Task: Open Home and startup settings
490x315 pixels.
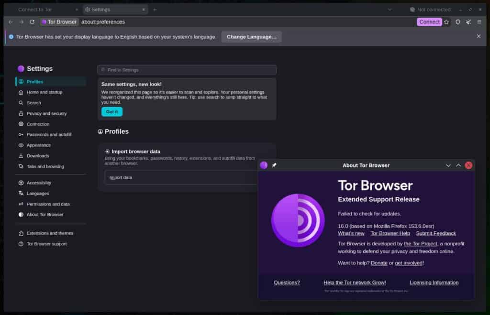Action: click(x=51, y=92)
